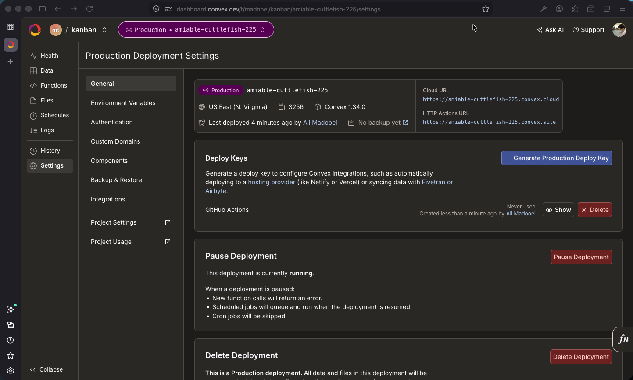
Task: Open user profile avatar menu
Action: 619,30
